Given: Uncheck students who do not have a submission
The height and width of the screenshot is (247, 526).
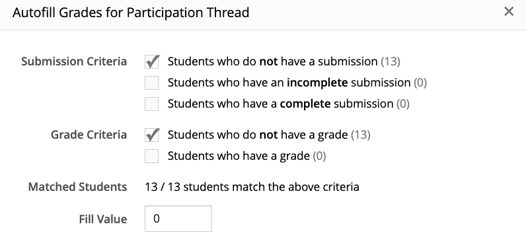Looking at the screenshot, I should pos(151,62).
